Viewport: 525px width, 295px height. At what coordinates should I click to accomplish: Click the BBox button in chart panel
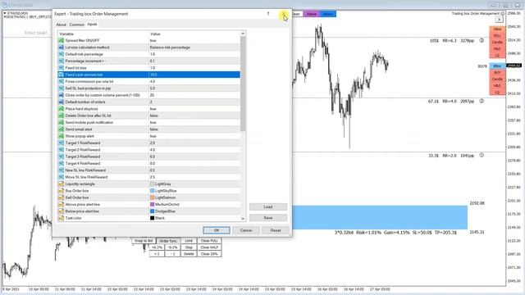click(x=497, y=66)
